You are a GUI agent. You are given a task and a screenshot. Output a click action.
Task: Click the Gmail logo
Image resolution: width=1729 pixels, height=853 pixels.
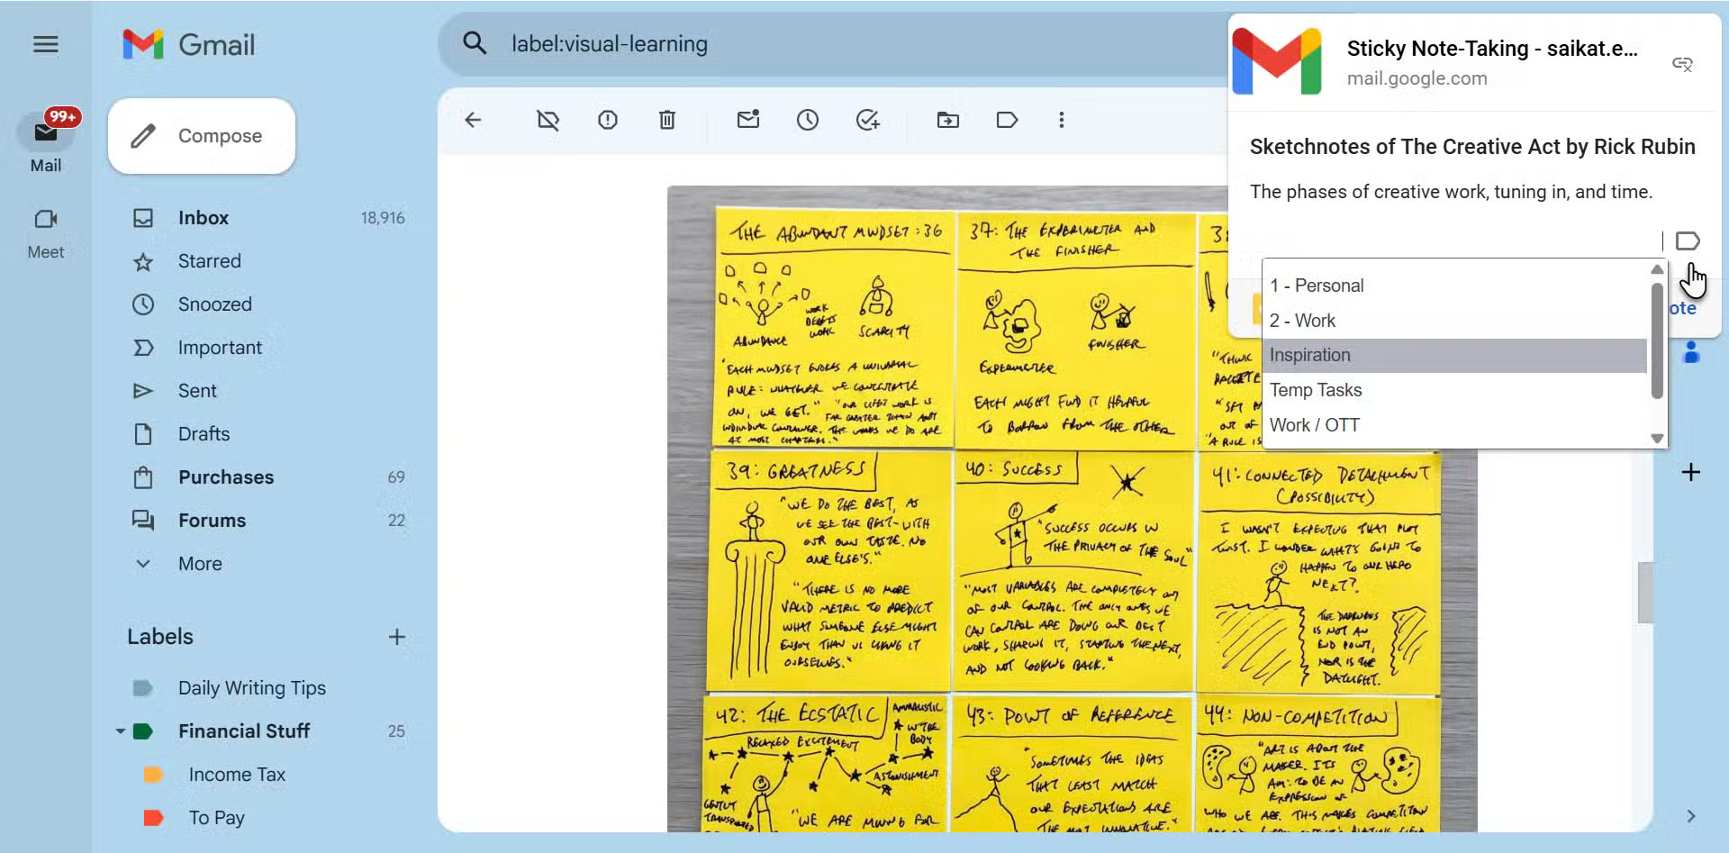(189, 44)
